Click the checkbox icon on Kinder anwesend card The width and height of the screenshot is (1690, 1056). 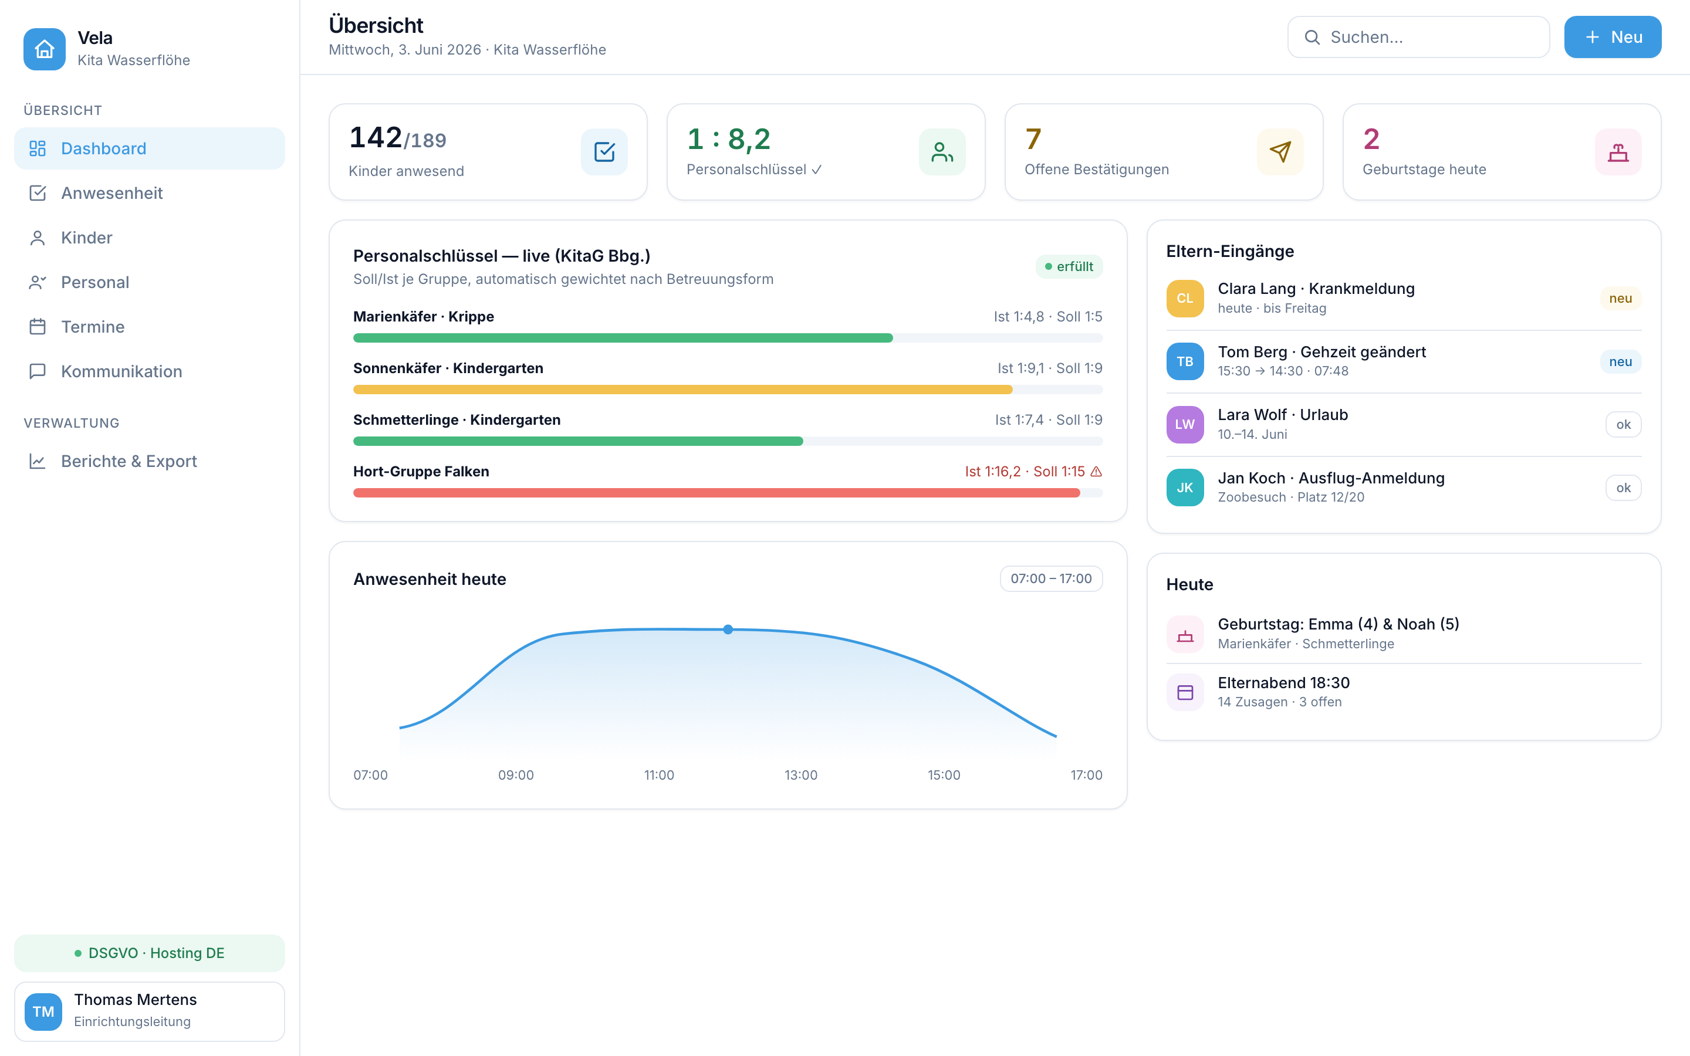pyautogui.click(x=604, y=151)
